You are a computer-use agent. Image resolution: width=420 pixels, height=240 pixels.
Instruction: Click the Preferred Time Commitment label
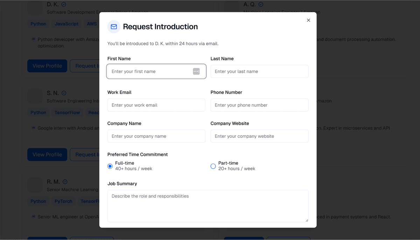click(x=138, y=155)
